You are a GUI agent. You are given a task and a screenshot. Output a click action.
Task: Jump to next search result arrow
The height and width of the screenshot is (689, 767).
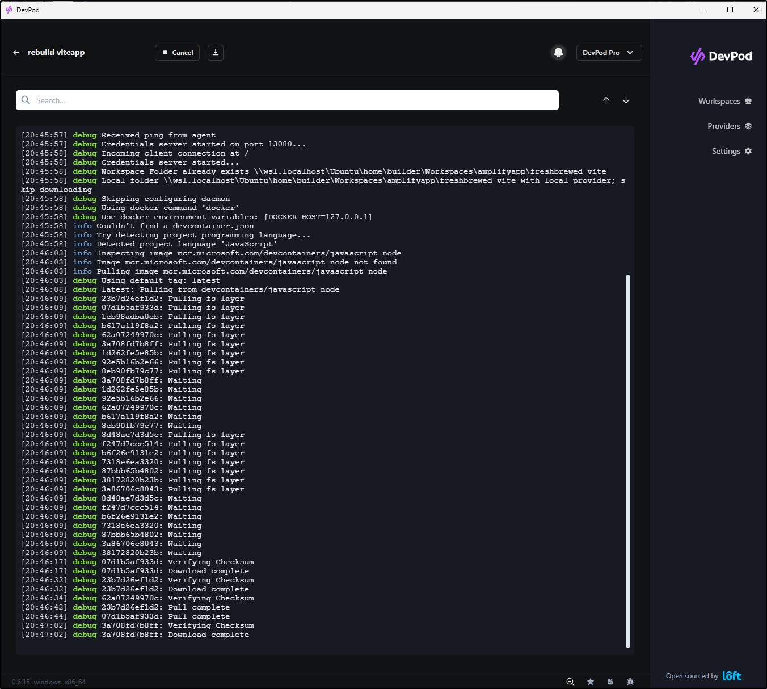(x=626, y=100)
